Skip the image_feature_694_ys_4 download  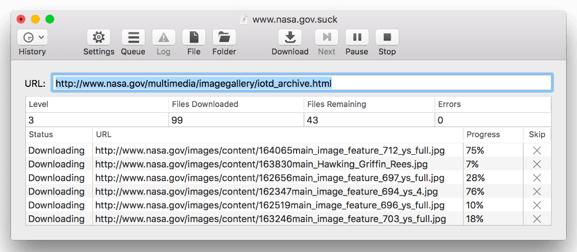[537, 192]
